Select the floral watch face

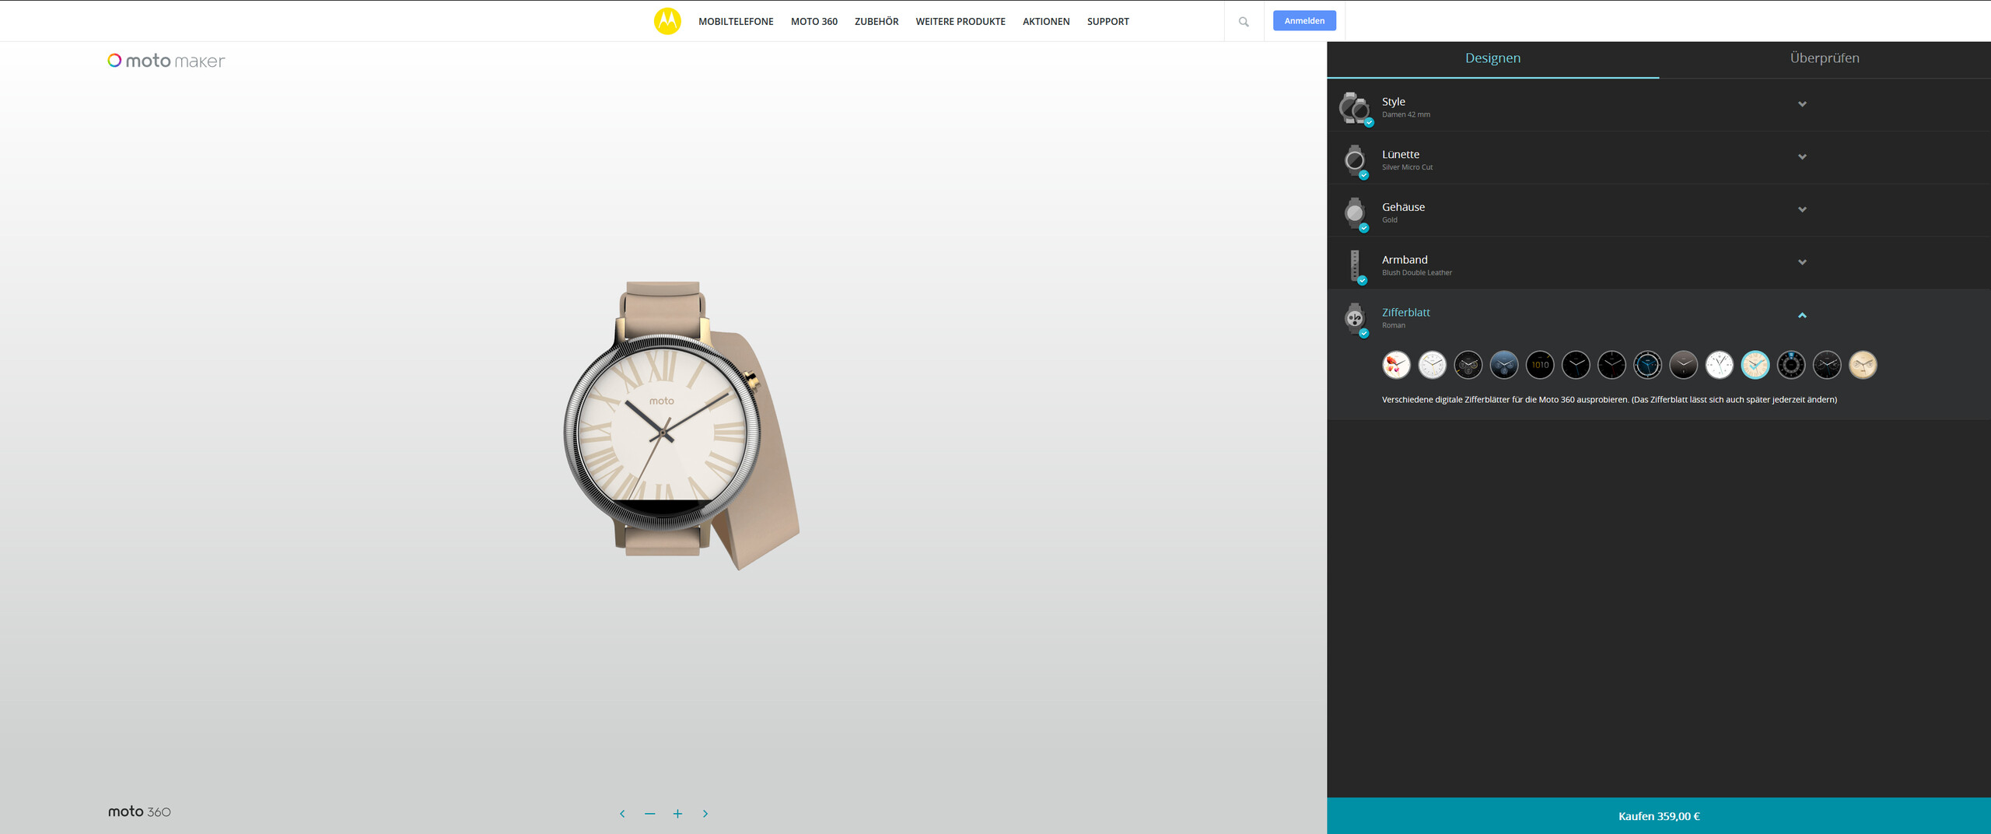pyautogui.click(x=1396, y=365)
